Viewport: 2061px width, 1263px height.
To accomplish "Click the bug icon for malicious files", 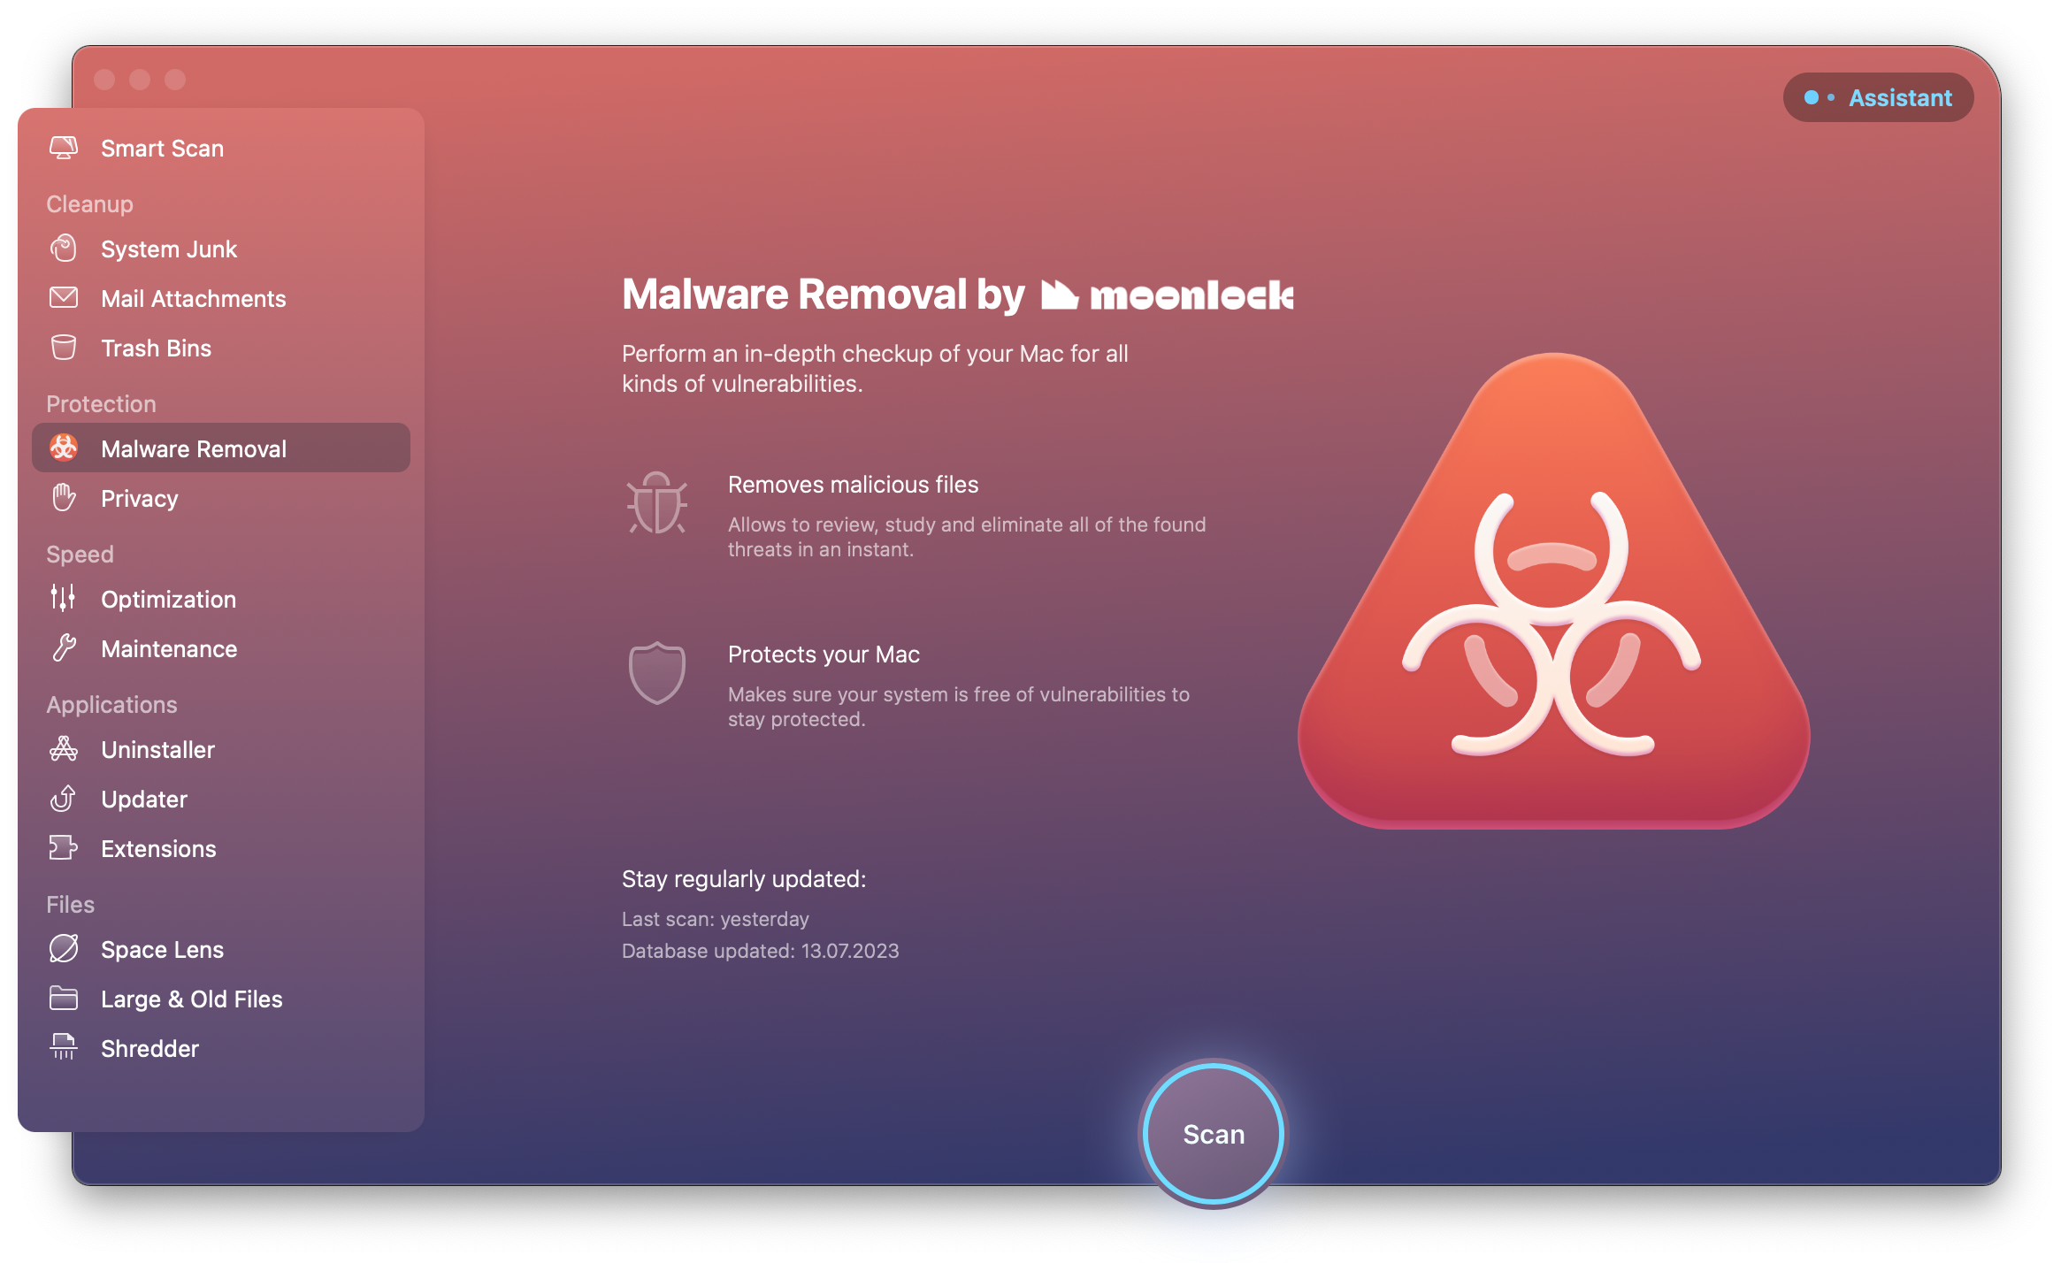I will [660, 507].
